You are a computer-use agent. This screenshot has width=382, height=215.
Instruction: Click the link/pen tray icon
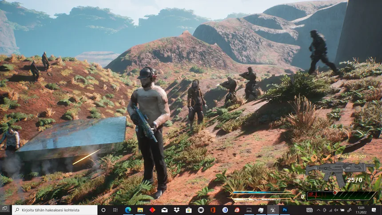(x=349, y=210)
